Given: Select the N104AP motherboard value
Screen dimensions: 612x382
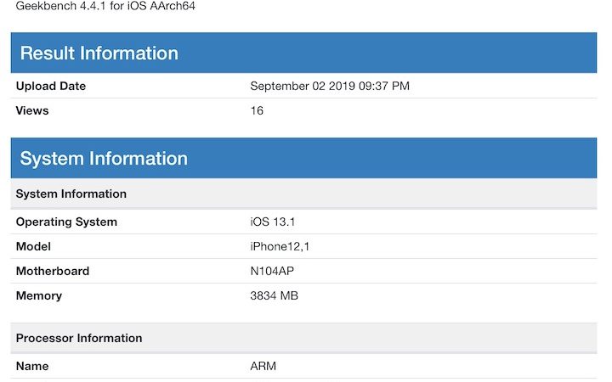Looking at the screenshot, I should (274, 271).
